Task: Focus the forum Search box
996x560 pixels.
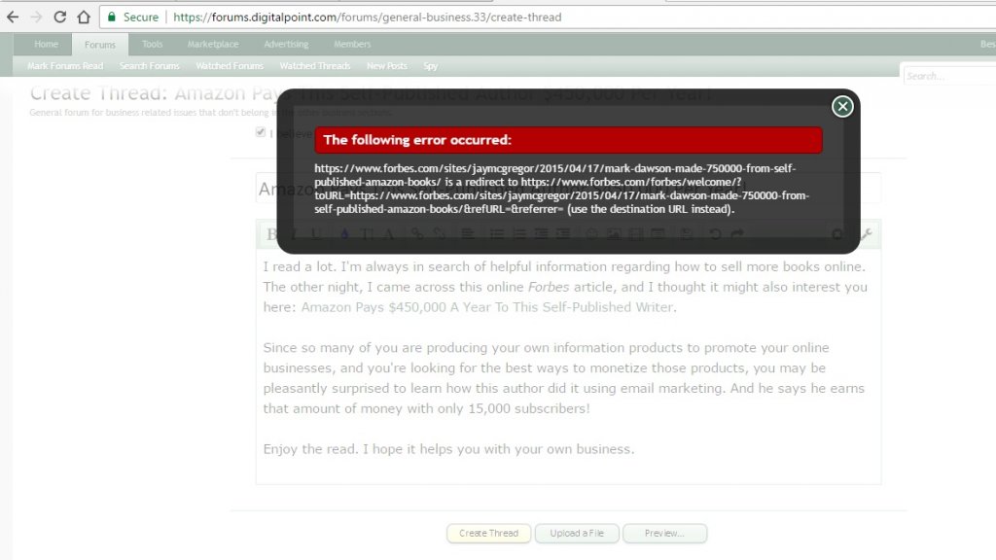Action: [x=949, y=76]
